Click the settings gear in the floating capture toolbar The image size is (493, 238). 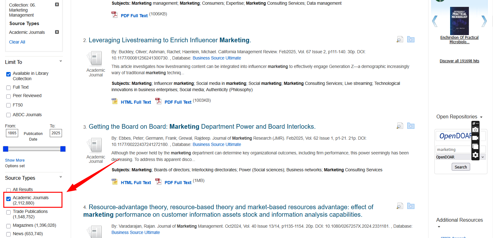tap(475, 155)
